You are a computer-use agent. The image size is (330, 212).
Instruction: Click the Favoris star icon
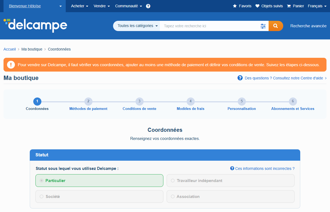[235, 6]
